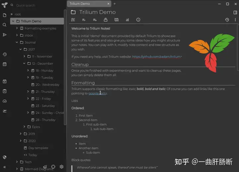Click the layers icon below the tree
Image resolution: width=239 pixels, height=172 pixels.
coord(45,167)
